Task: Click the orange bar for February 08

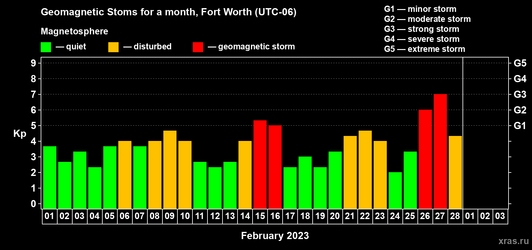Action: pos(155,175)
